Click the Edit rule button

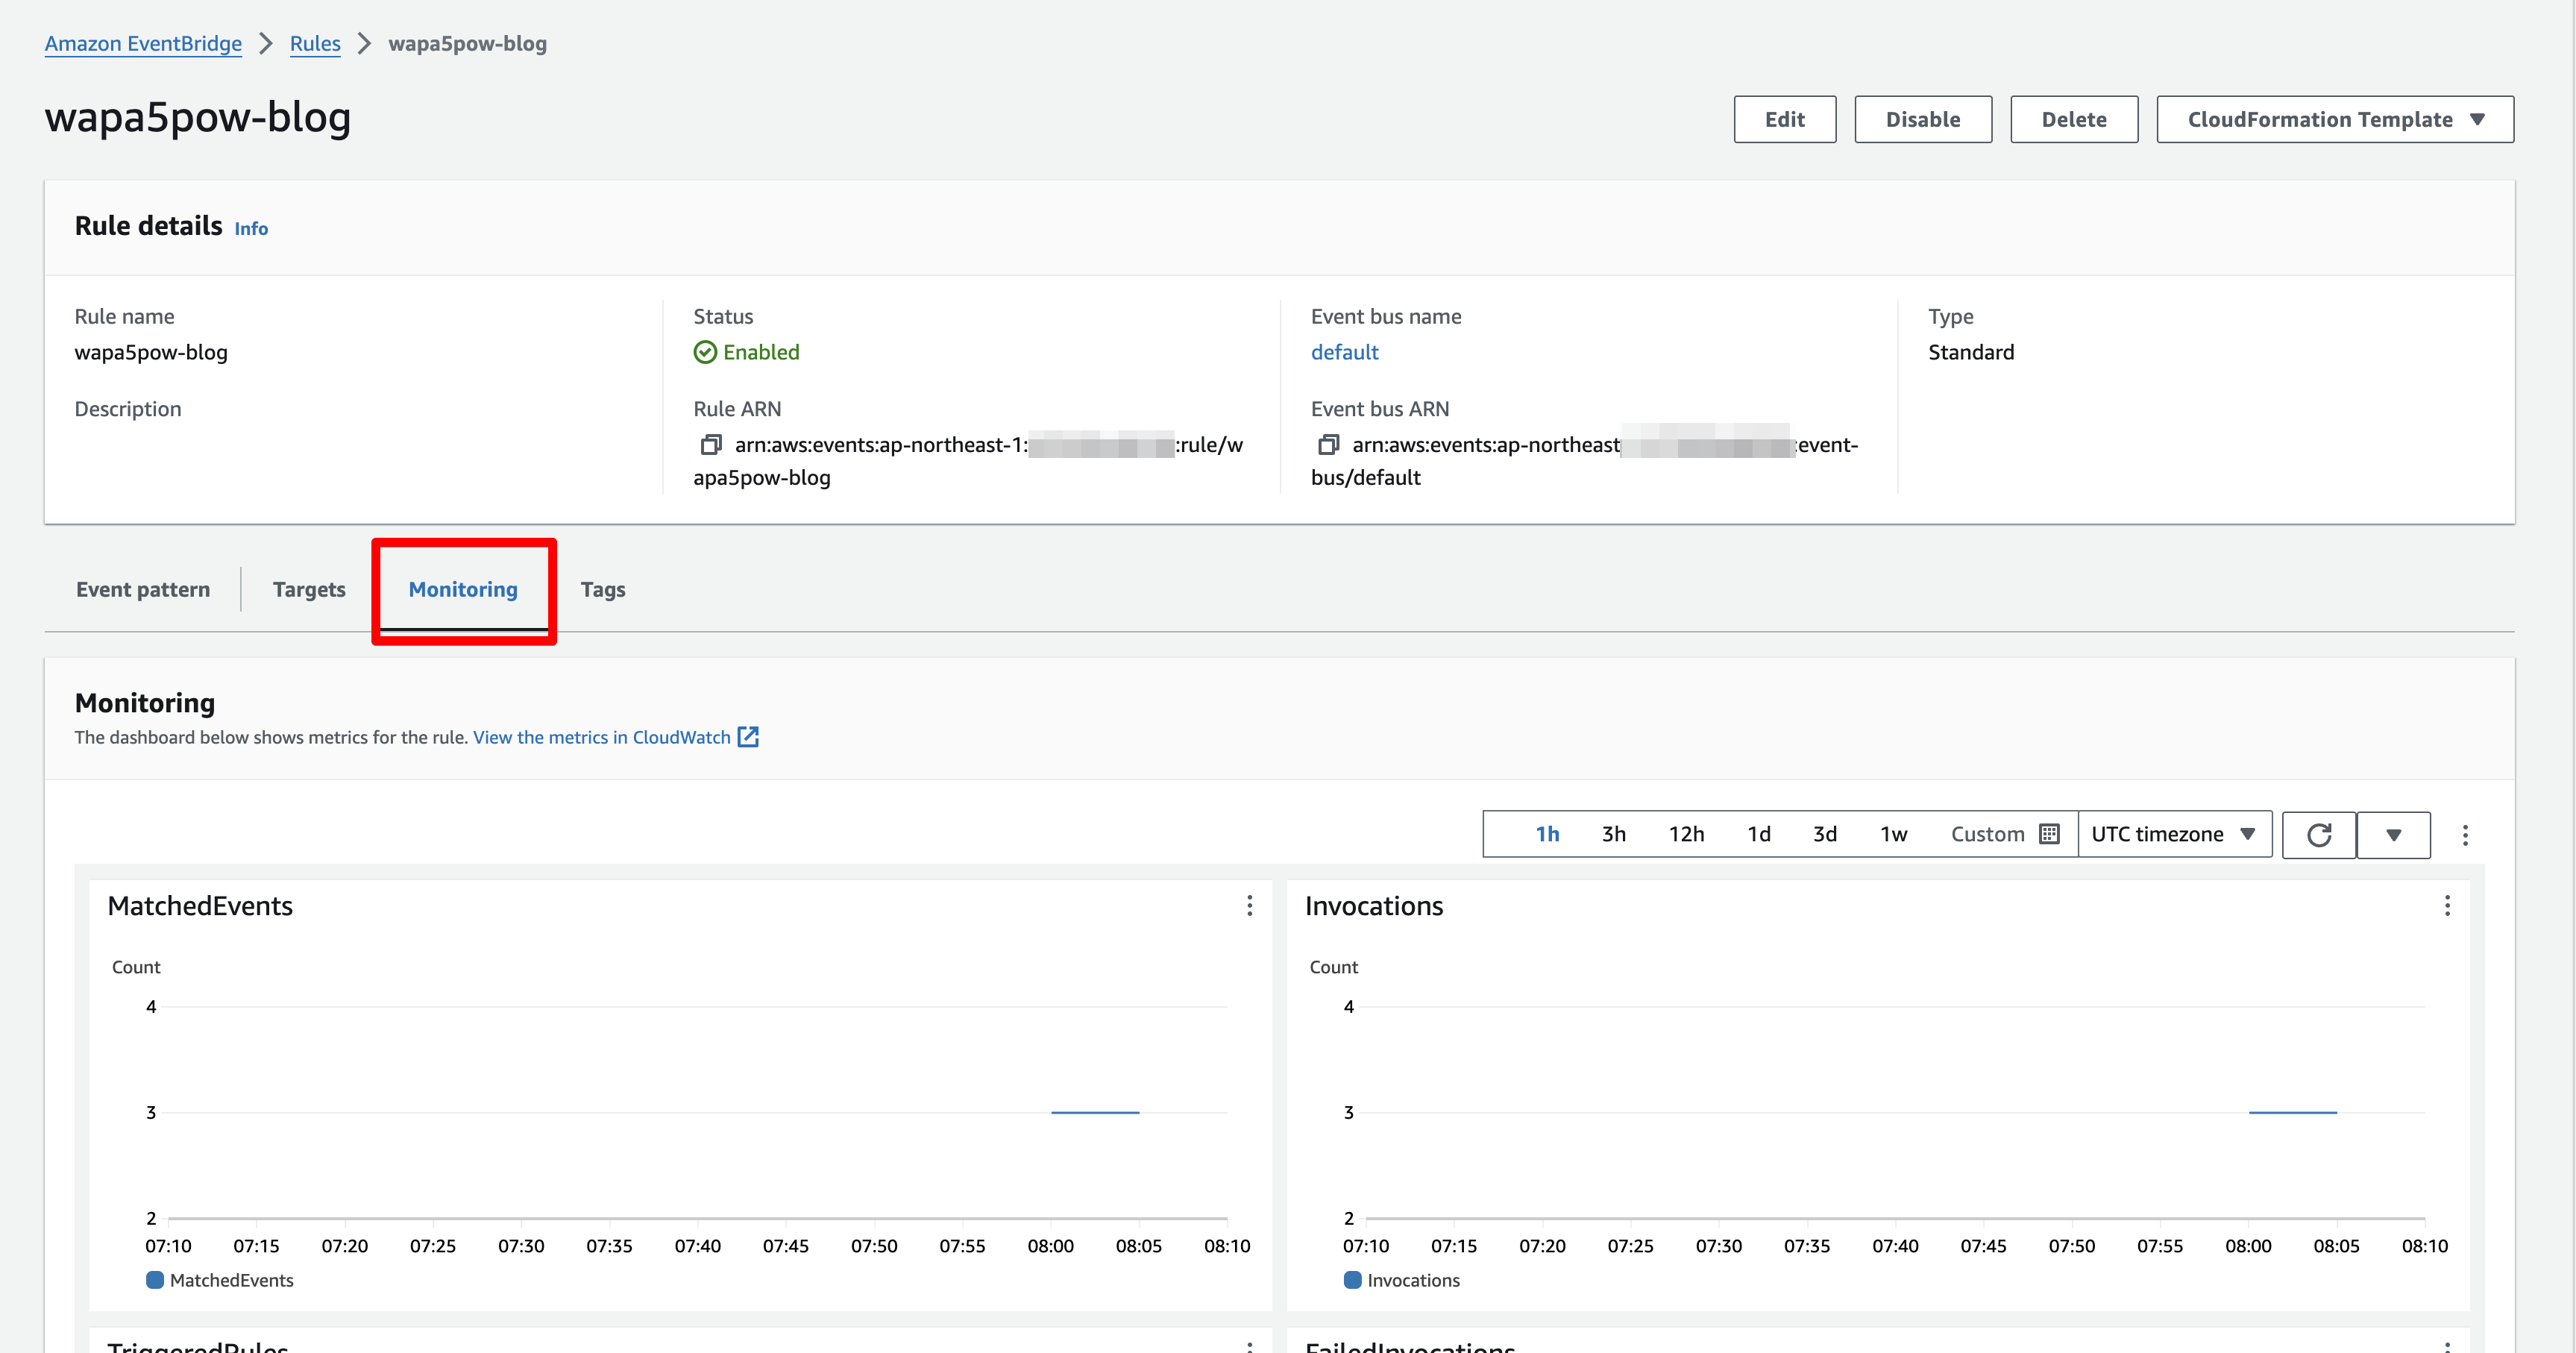coord(1785,120)
